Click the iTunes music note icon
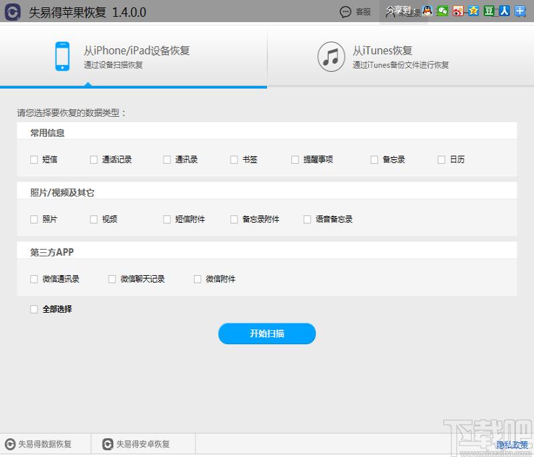The width and height of the screenshot is (534, 457). 331,56
